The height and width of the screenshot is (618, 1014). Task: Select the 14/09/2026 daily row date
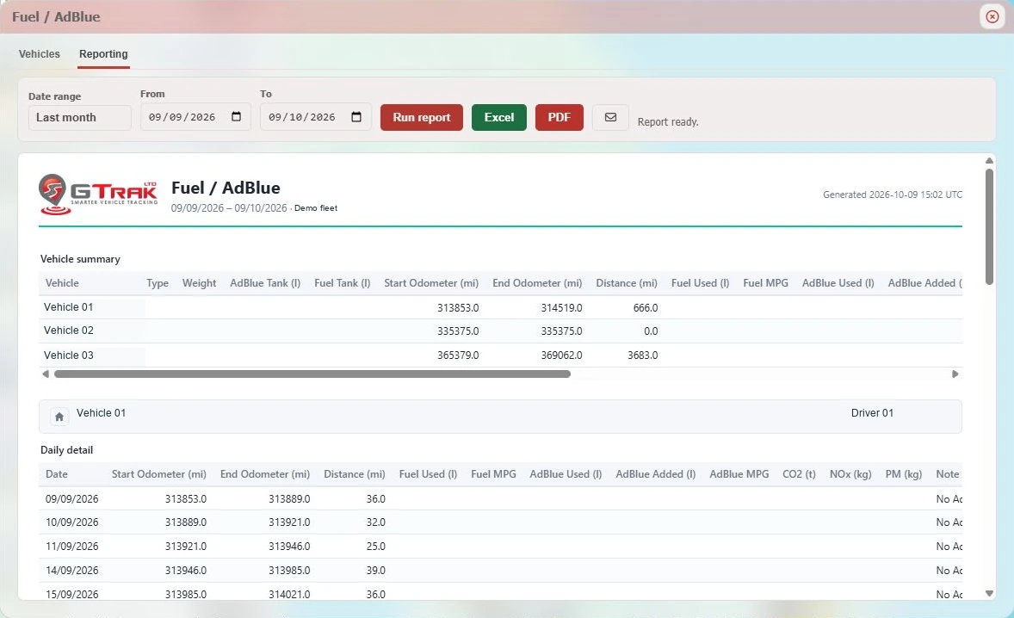71,570
